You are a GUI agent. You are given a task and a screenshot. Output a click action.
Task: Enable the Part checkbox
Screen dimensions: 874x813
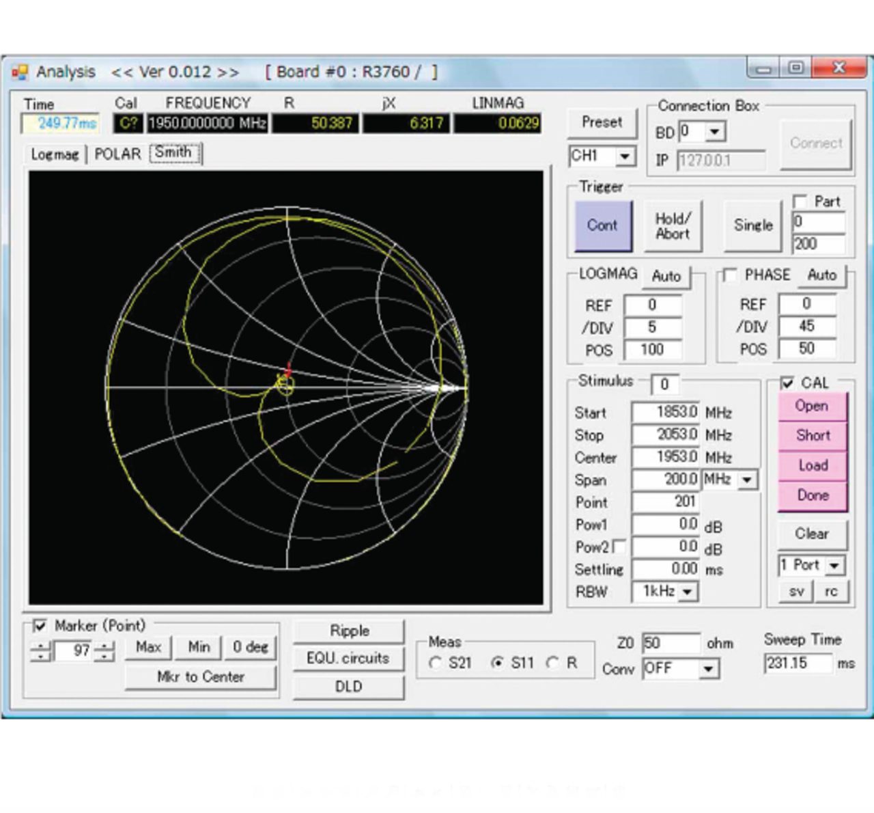800,202
